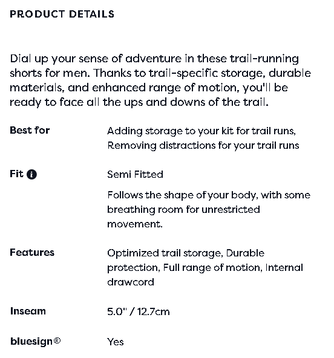Click the registered trademark symbol after bluesign
Viewport: 334px width, 358px height.
coord(57,339)
